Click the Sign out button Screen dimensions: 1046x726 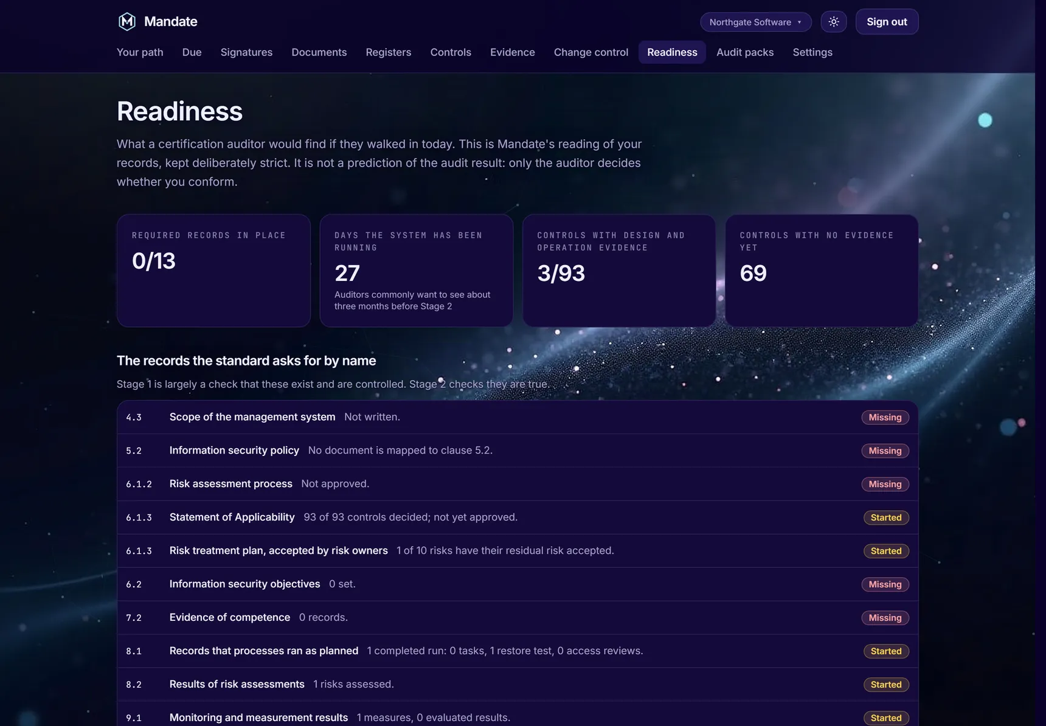point(887,22)
